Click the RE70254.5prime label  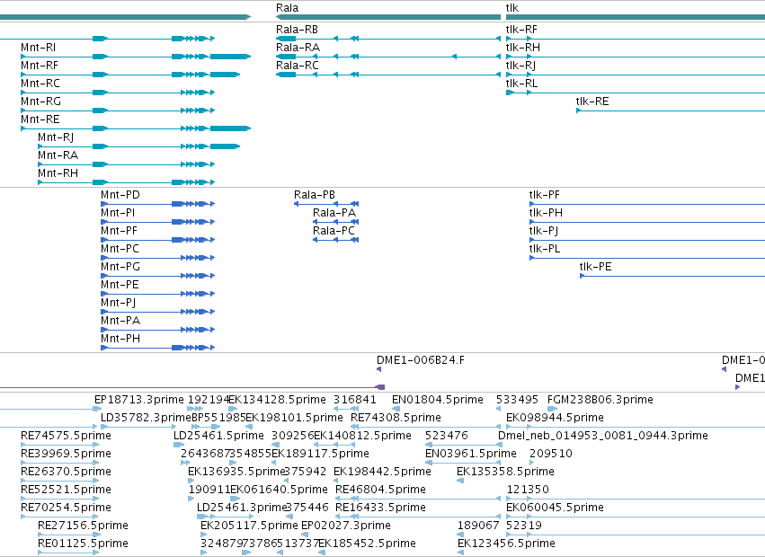[x=66, y=508]
